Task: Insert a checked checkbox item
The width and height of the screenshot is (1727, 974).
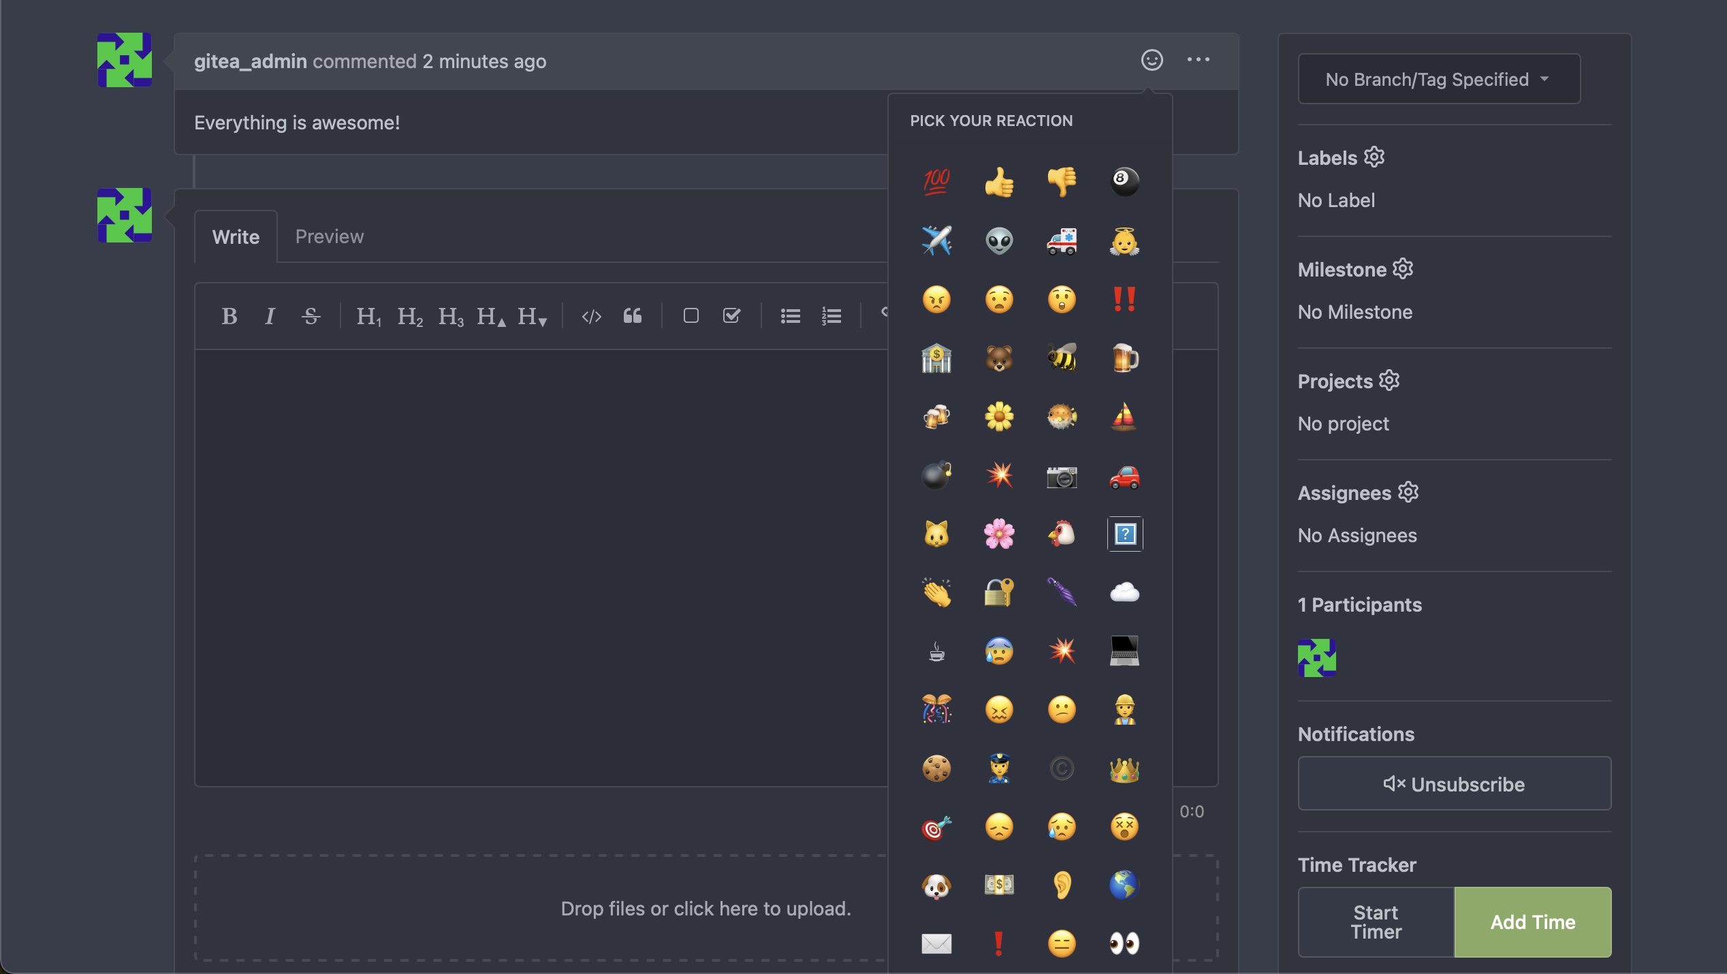Action: click(731, 316)
